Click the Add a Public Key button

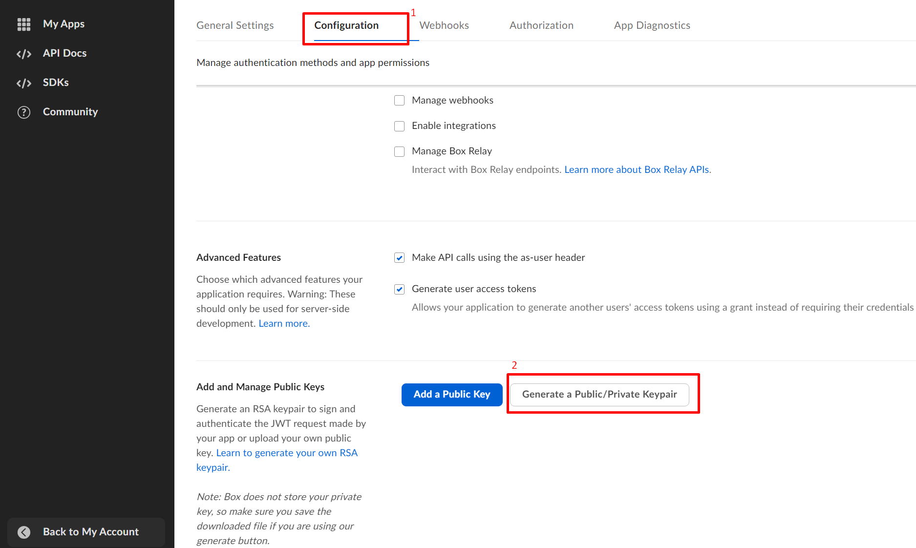pos(452,395)
